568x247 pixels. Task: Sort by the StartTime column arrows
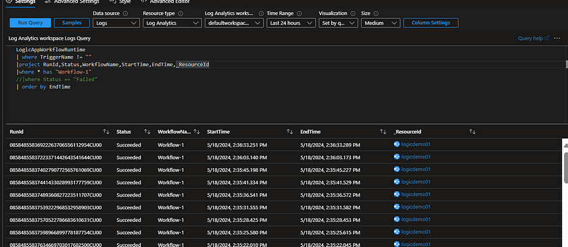(290, 132)
